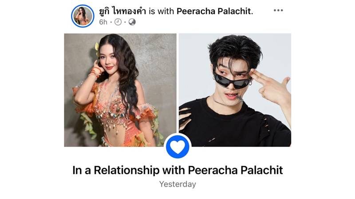
Task: Open Peeracha Palachit tagged name in header
Action: [x=215, y=11]
